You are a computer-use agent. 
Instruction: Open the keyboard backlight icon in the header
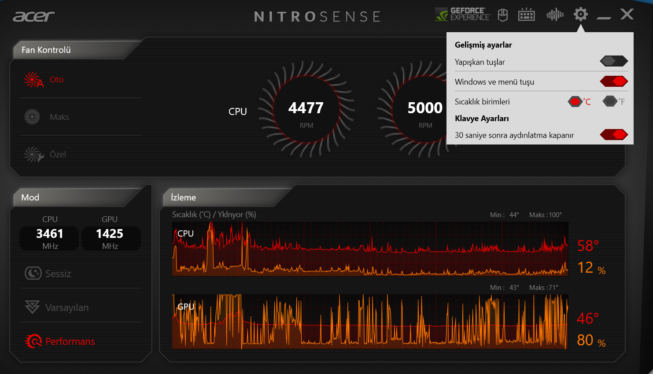tap(526, 15)
